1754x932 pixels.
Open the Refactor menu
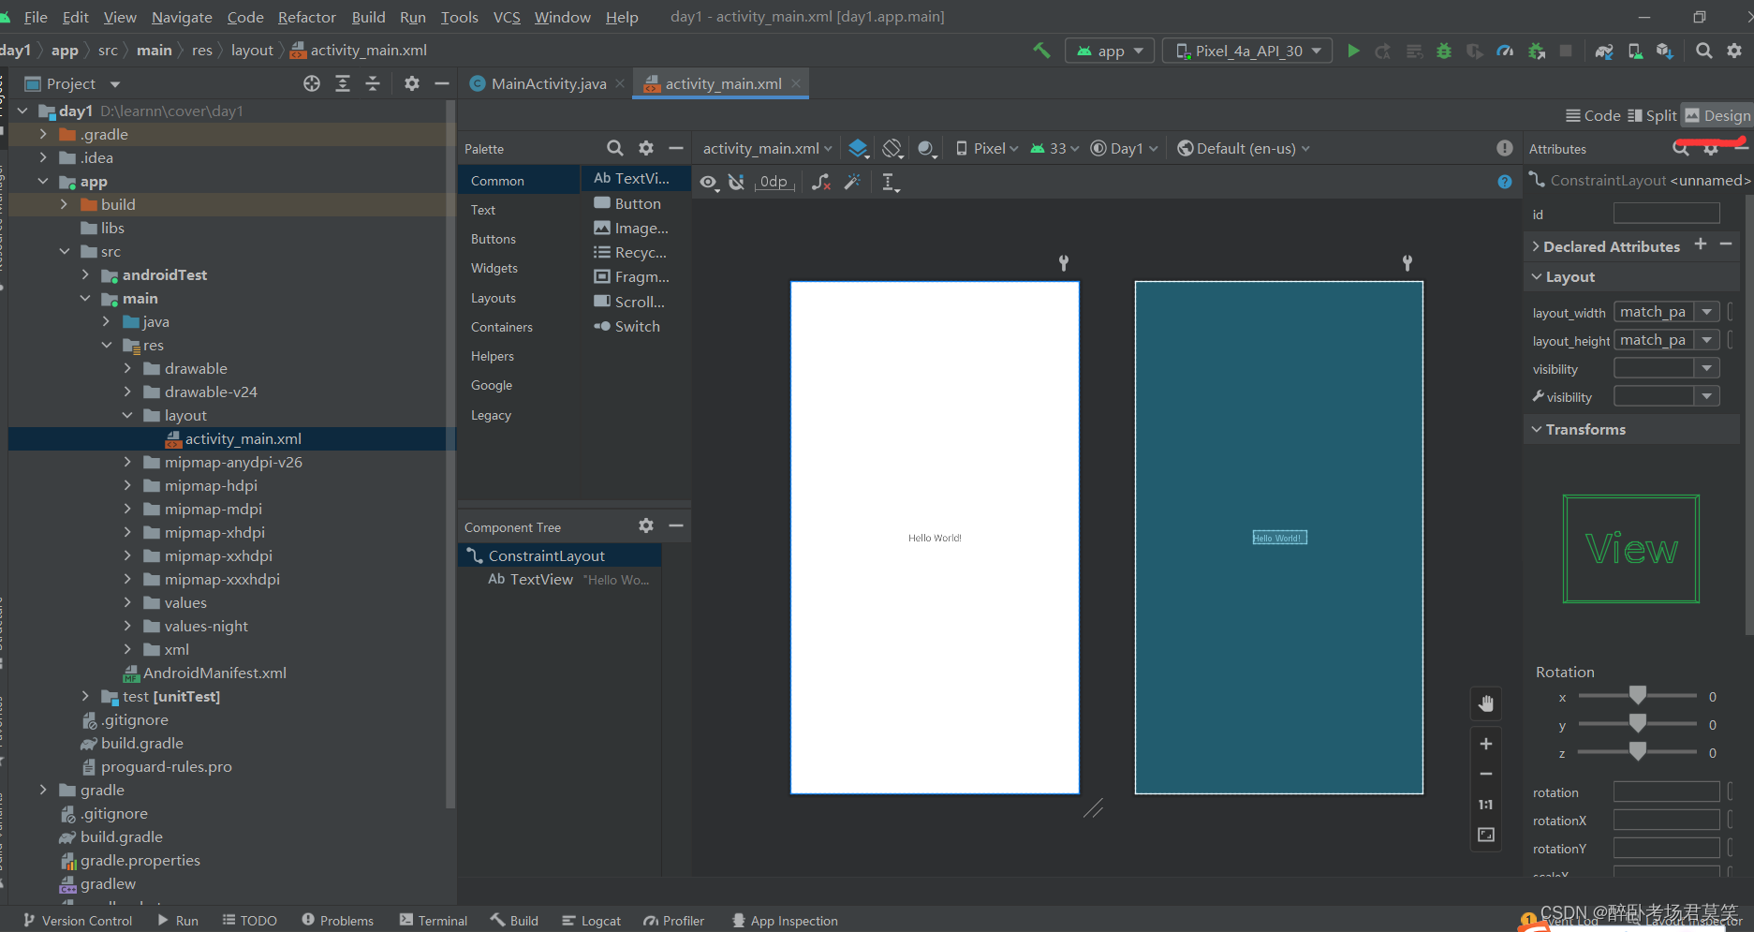click(306, 17)
